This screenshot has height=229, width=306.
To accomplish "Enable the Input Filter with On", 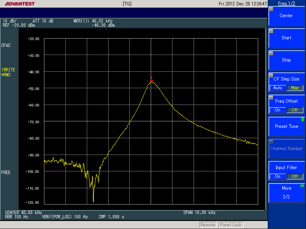I will (x=278, y=176).
